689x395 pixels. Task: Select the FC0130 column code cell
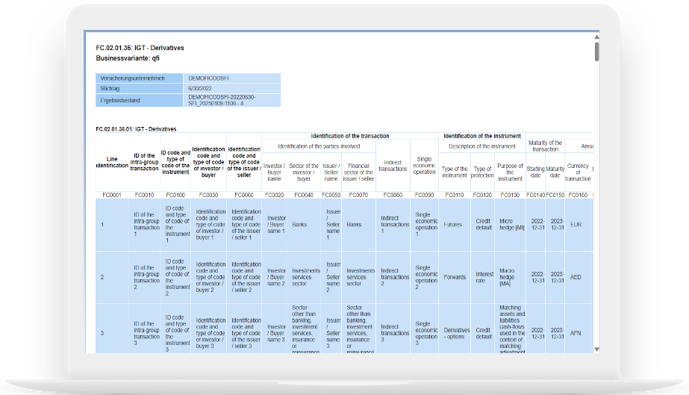click(510, 195)
